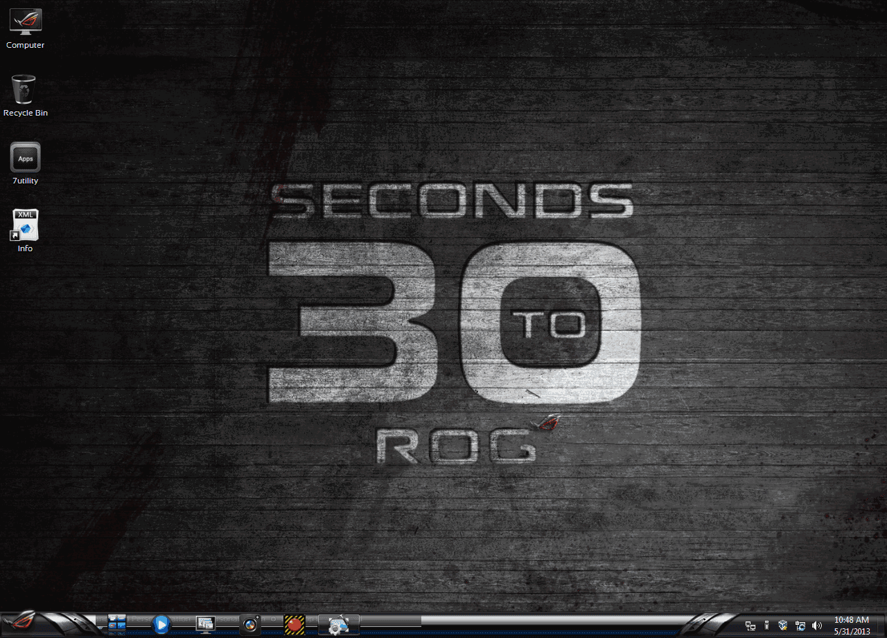The width and height of the screenshot is (887, 638).
Task: Launch the camera app taskbar icon
Action: (x=250, y=625)
